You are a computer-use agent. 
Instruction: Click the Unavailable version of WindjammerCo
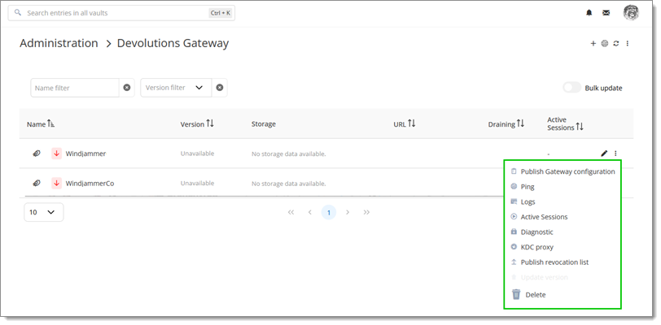[x=197, y=183]
